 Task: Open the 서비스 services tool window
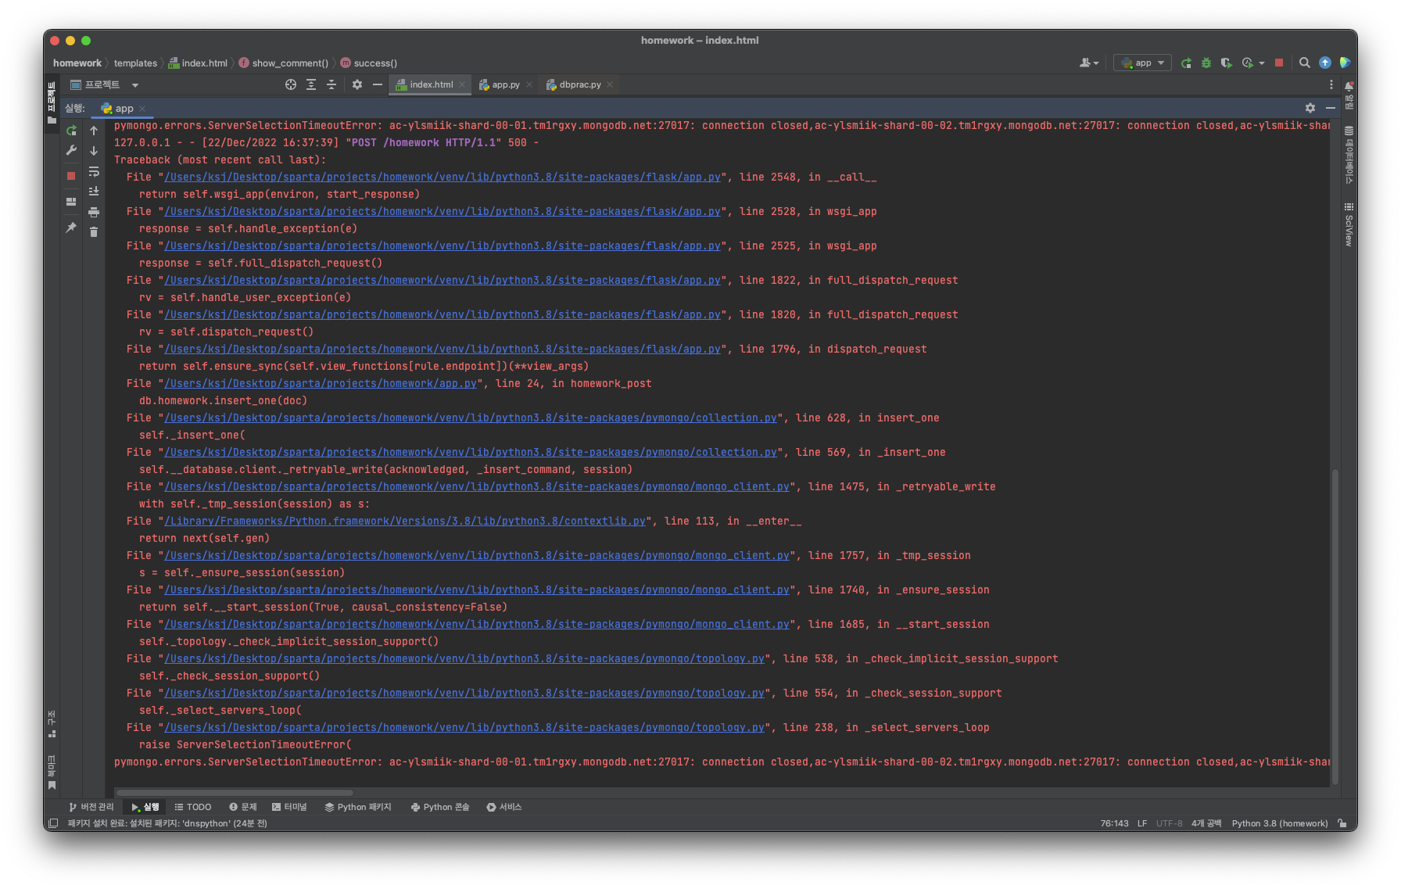504,807
